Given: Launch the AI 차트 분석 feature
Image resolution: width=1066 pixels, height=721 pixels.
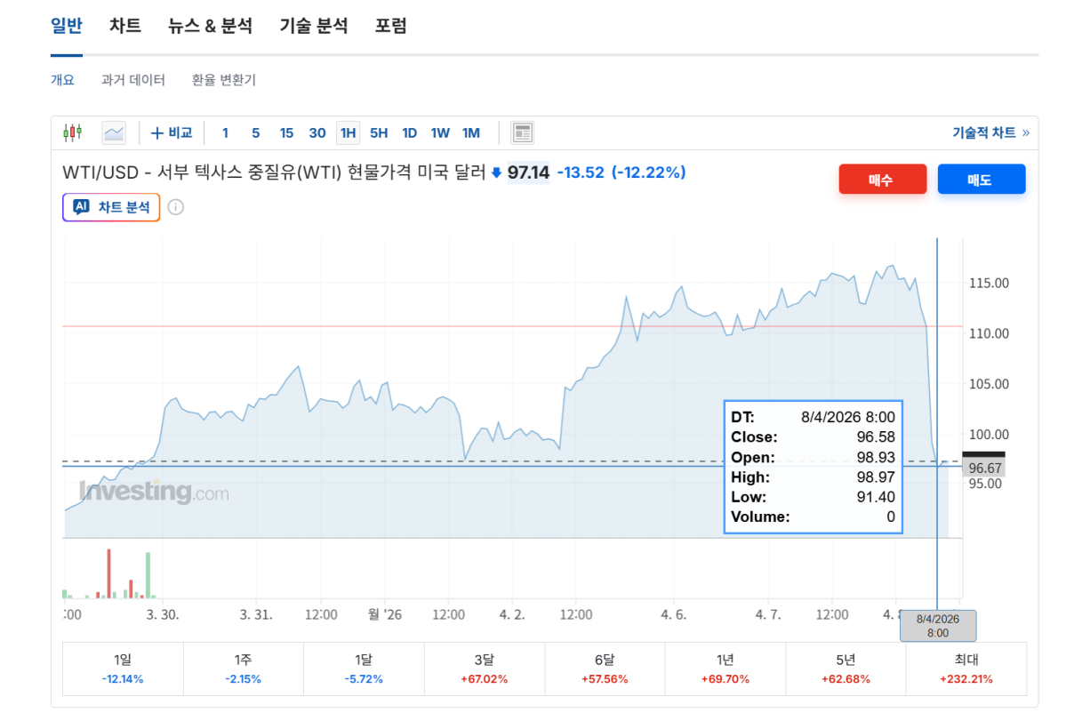Looking at the screenshot, I should click(110, 207).
